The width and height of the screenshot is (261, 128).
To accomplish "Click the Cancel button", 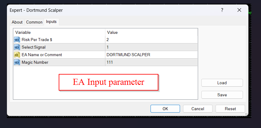I will tap(198, 109).
